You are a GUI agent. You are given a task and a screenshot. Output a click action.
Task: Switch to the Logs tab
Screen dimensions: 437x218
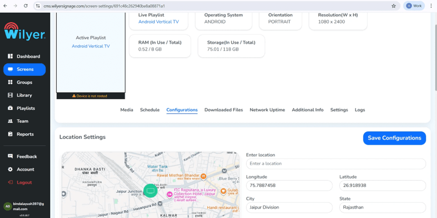click(x=360, y=110)
